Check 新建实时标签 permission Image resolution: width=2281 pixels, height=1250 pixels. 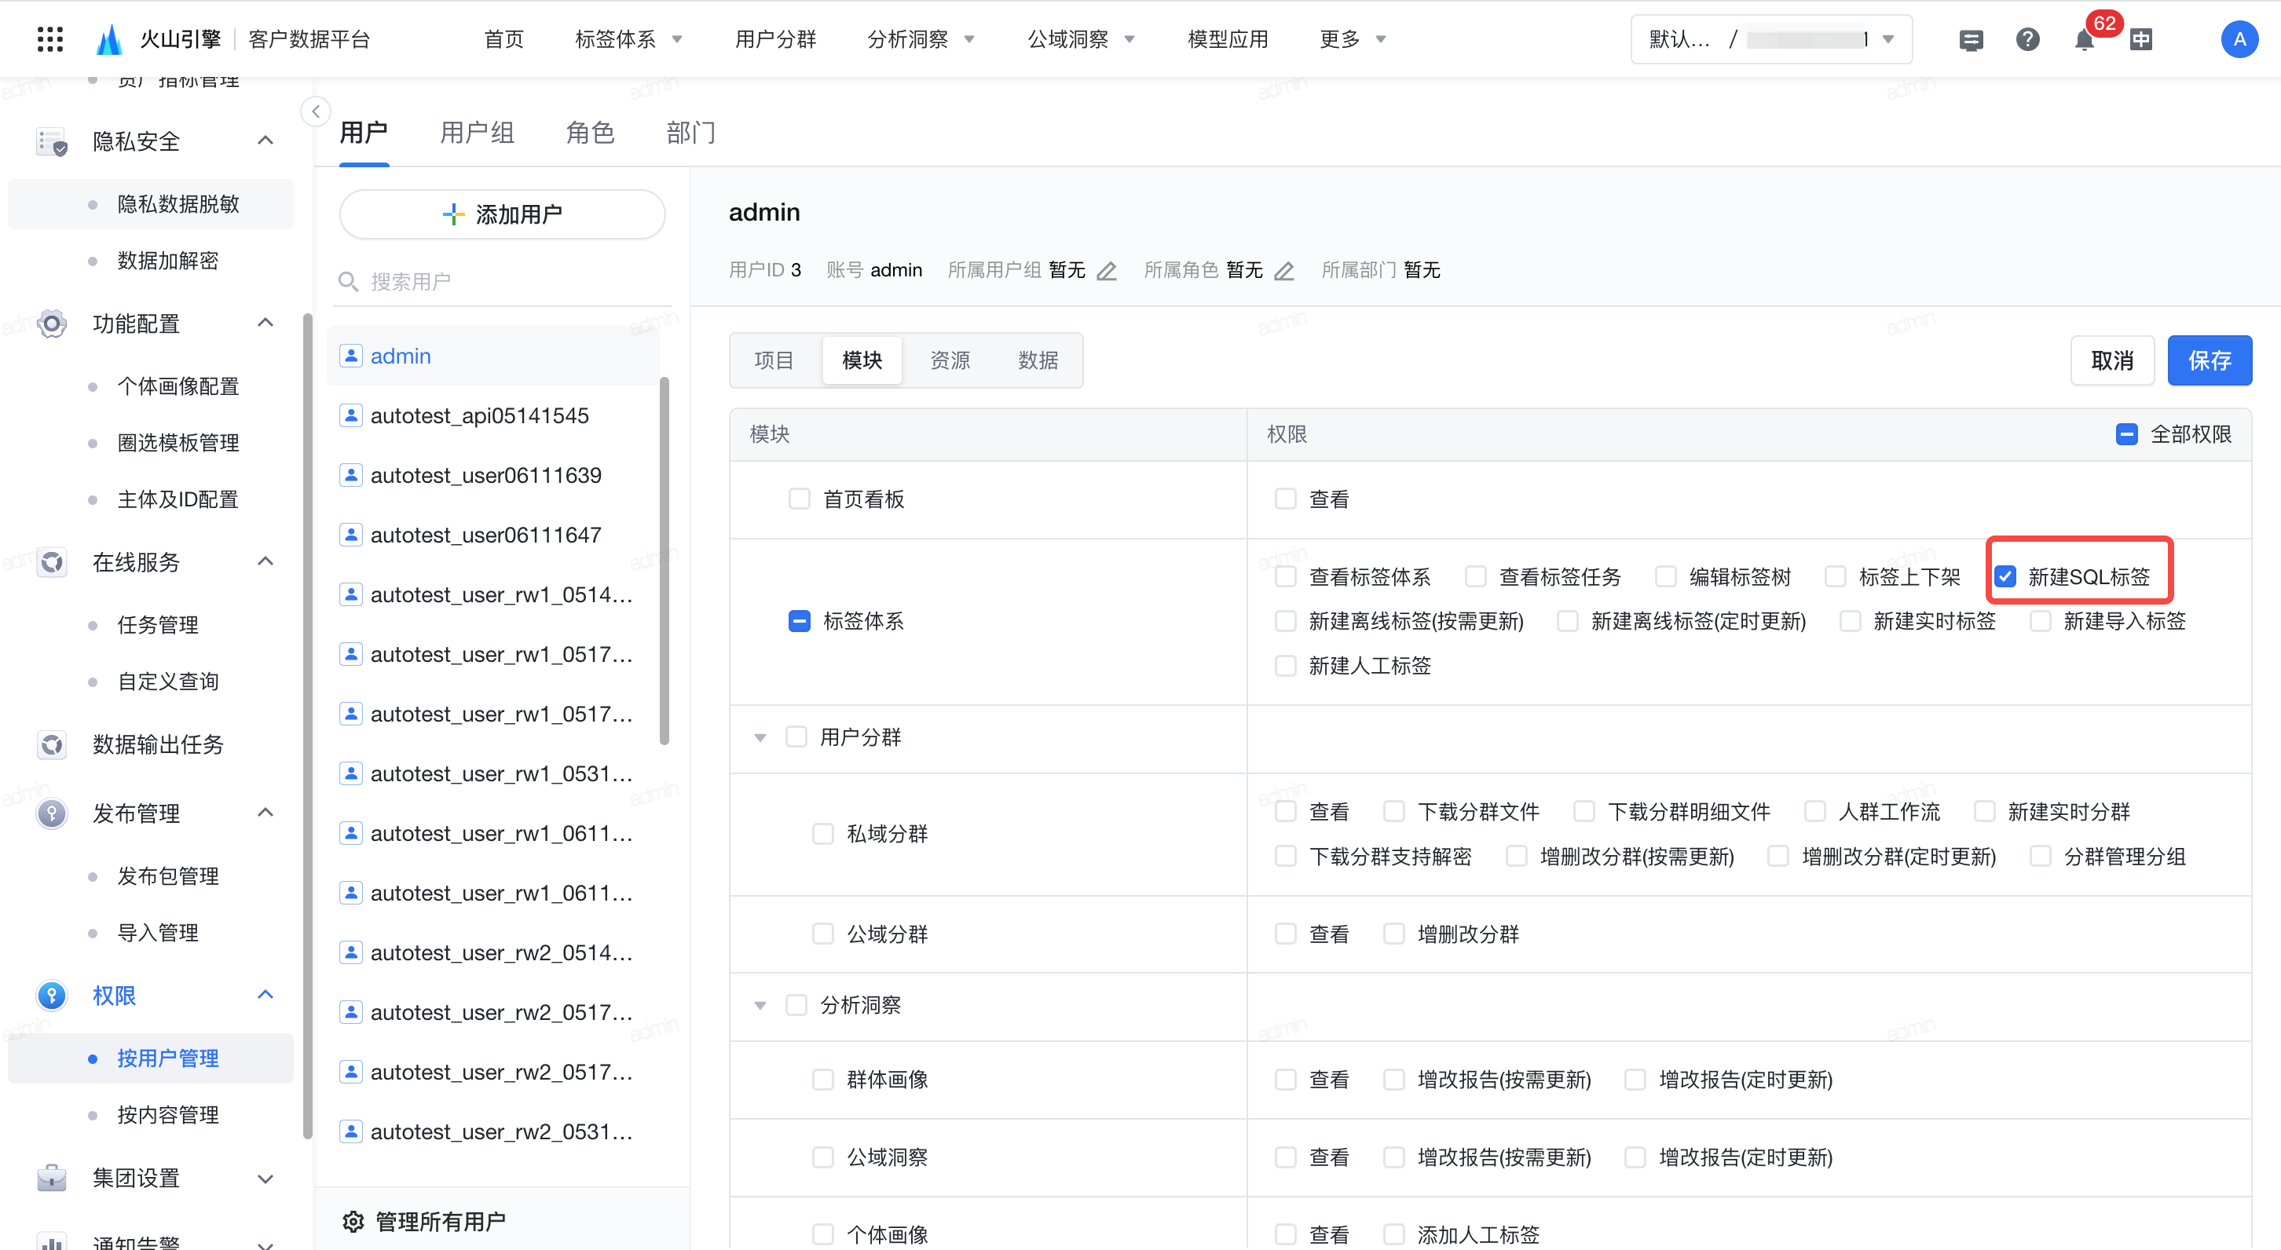coord(1850,621)
